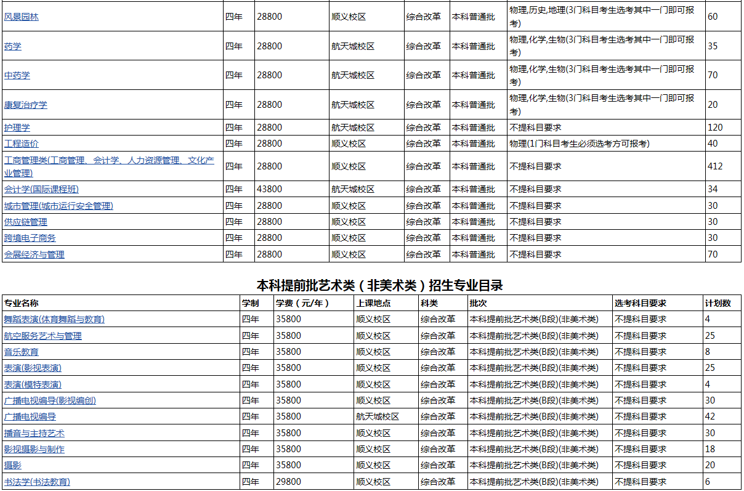Select 广播电视编导(影视编创) link
Image resolution: width=744 pixels, height=491 pixels.
pos(50,400)
